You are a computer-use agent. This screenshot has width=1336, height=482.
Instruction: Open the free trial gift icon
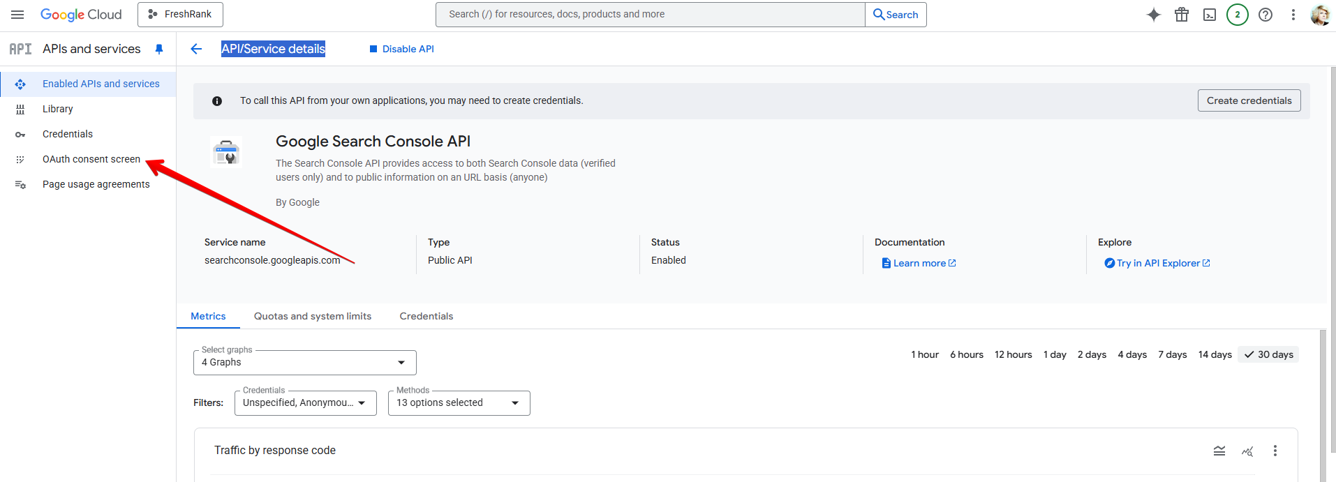(x=1182, y=15)
